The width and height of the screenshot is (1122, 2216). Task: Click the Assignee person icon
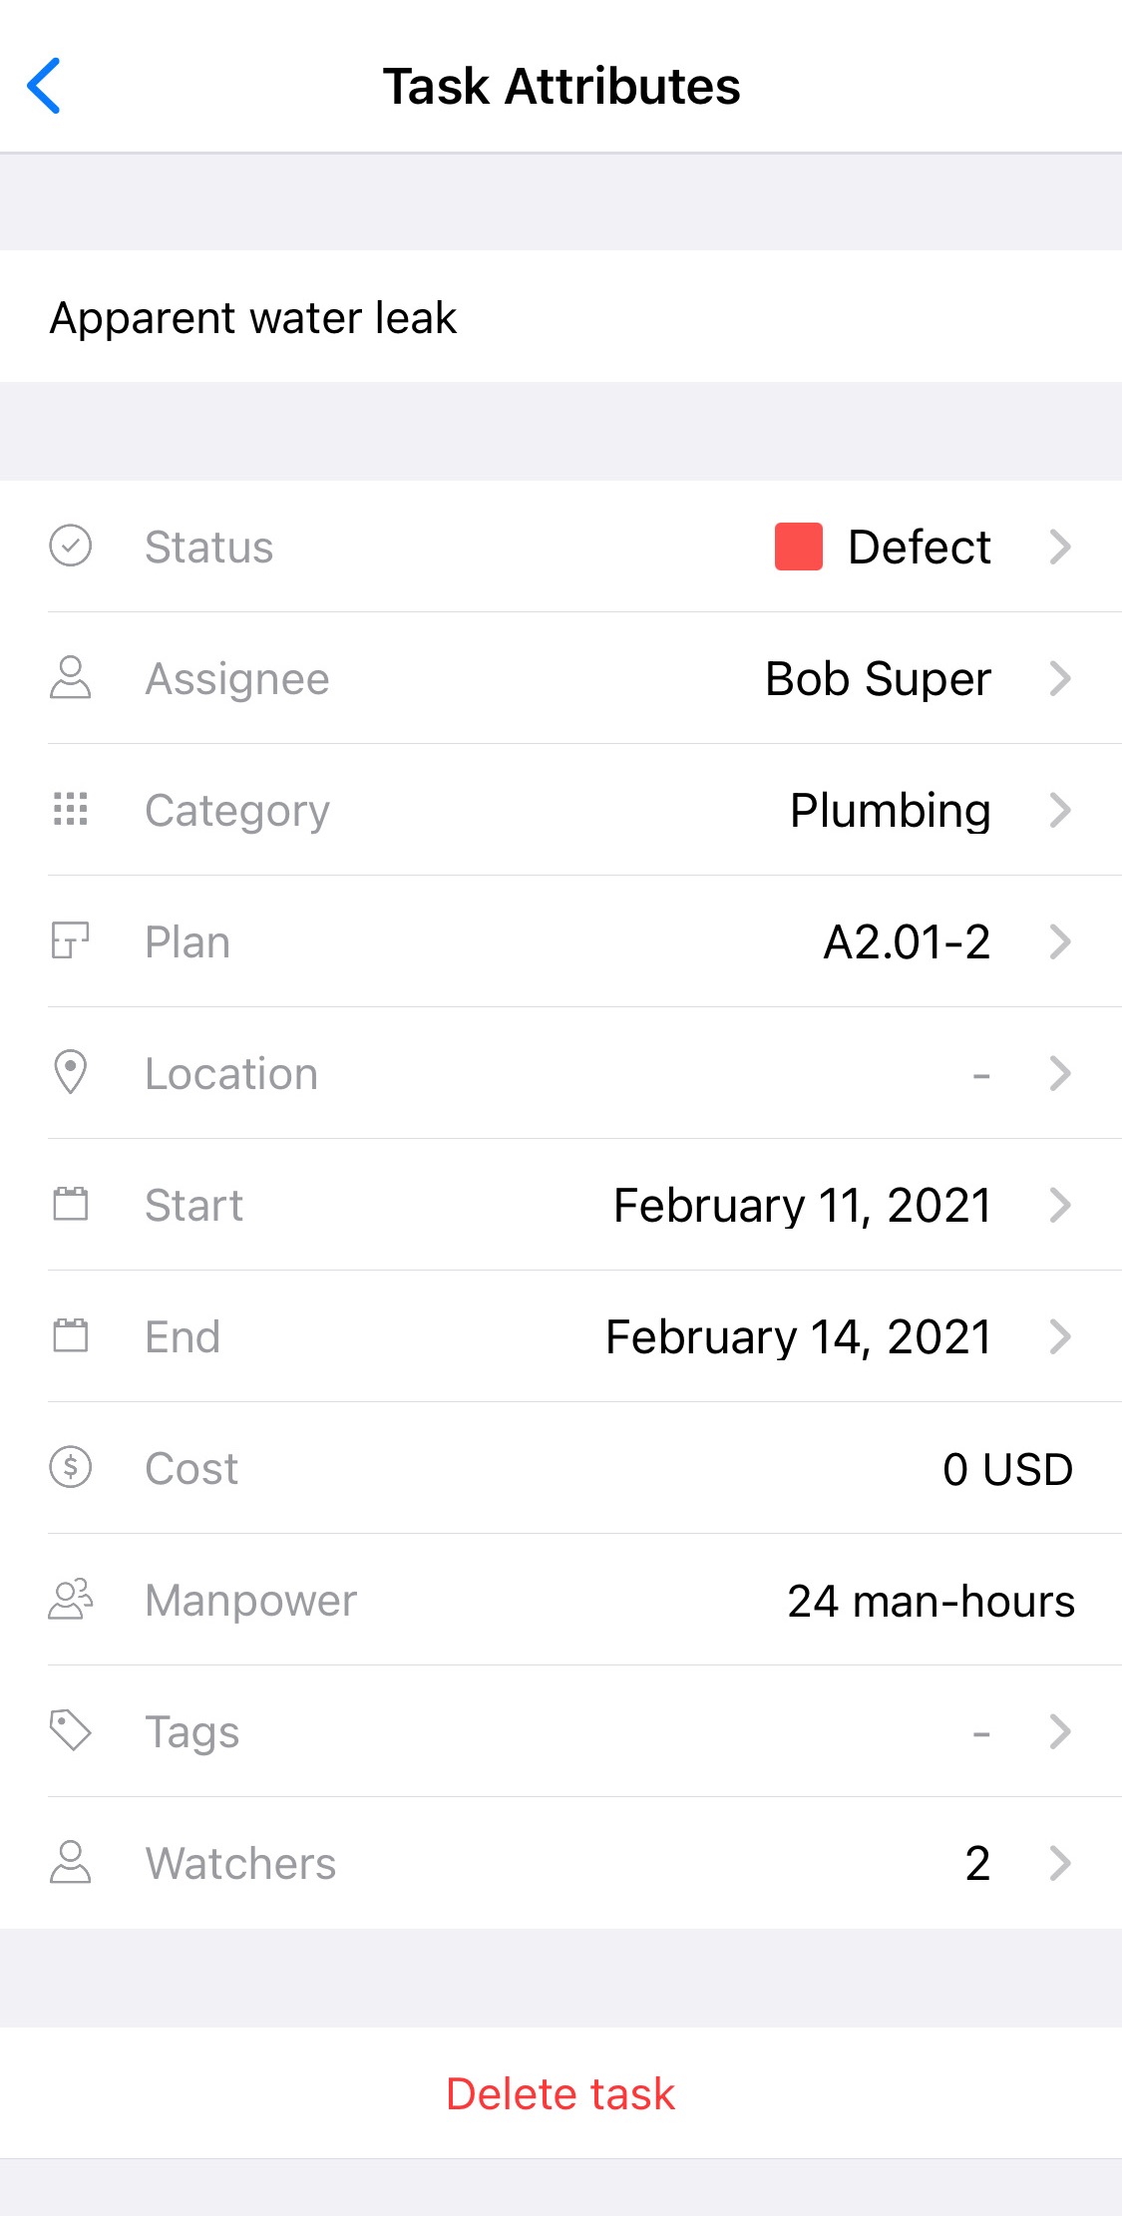(x=71, y=678)
